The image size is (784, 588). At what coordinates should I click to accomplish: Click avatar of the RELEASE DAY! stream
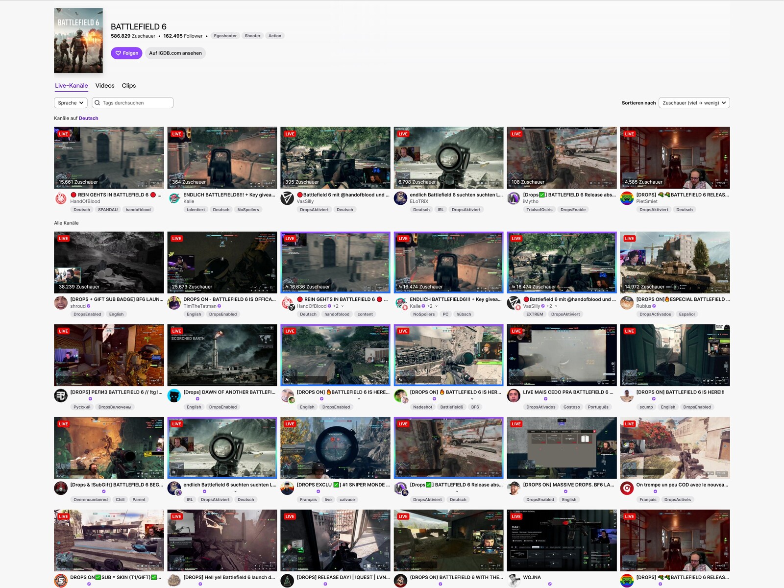point(287,581)
